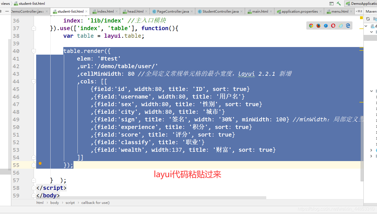Click the yellow inspection warning indicator
This screenshot has height=214, width=377.
[x=361, y=18]
